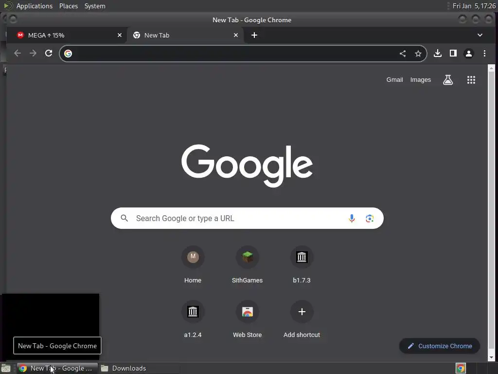Go forward using the forward arrow
This screenshot has width=498, height=374.
(33, 54)
